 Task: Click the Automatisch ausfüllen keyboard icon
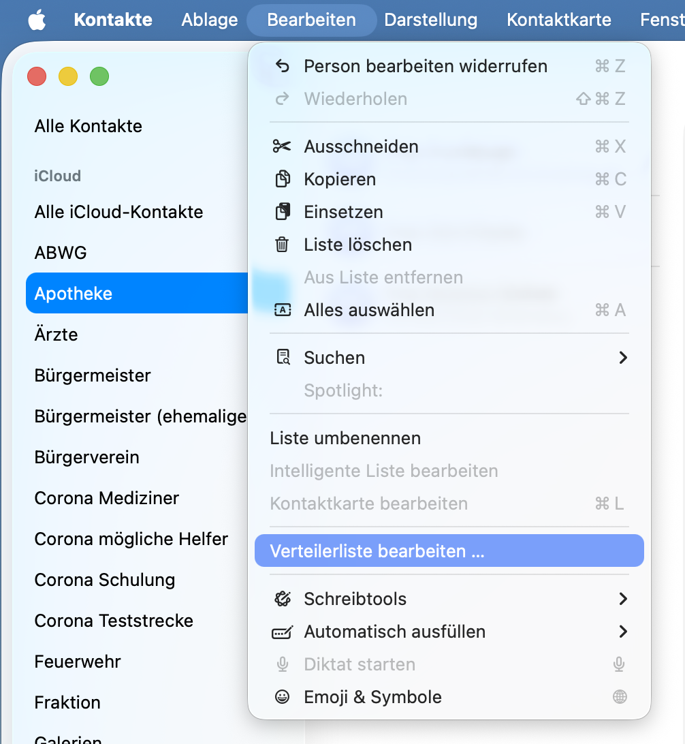click(282, 632)
